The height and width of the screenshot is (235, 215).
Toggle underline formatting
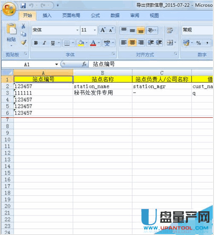point(53,43)
